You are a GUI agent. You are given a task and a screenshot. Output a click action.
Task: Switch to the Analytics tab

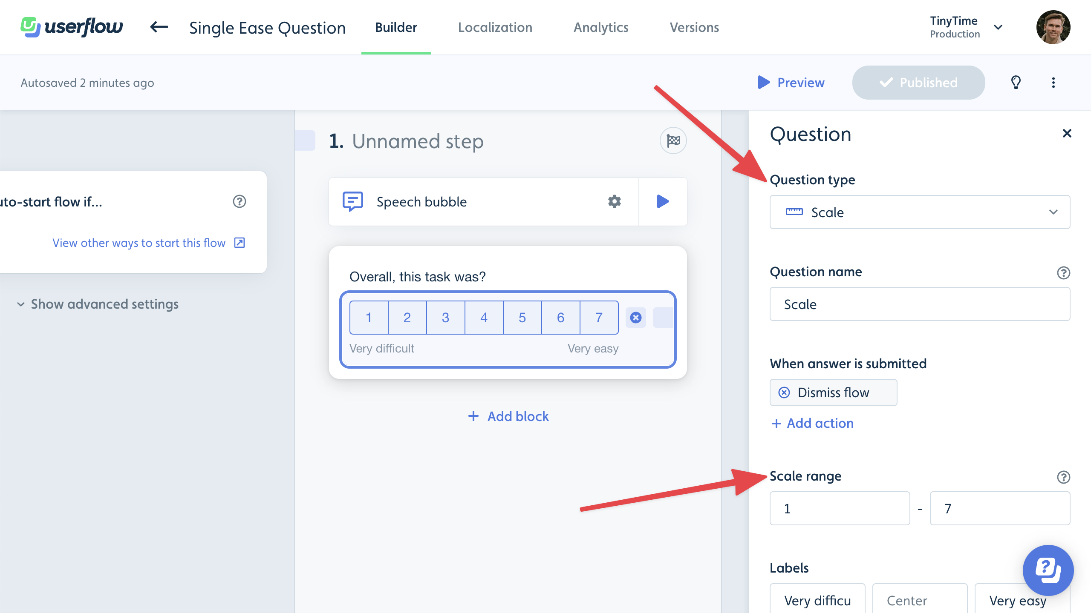pyautogui.click(x=601, y=27)
